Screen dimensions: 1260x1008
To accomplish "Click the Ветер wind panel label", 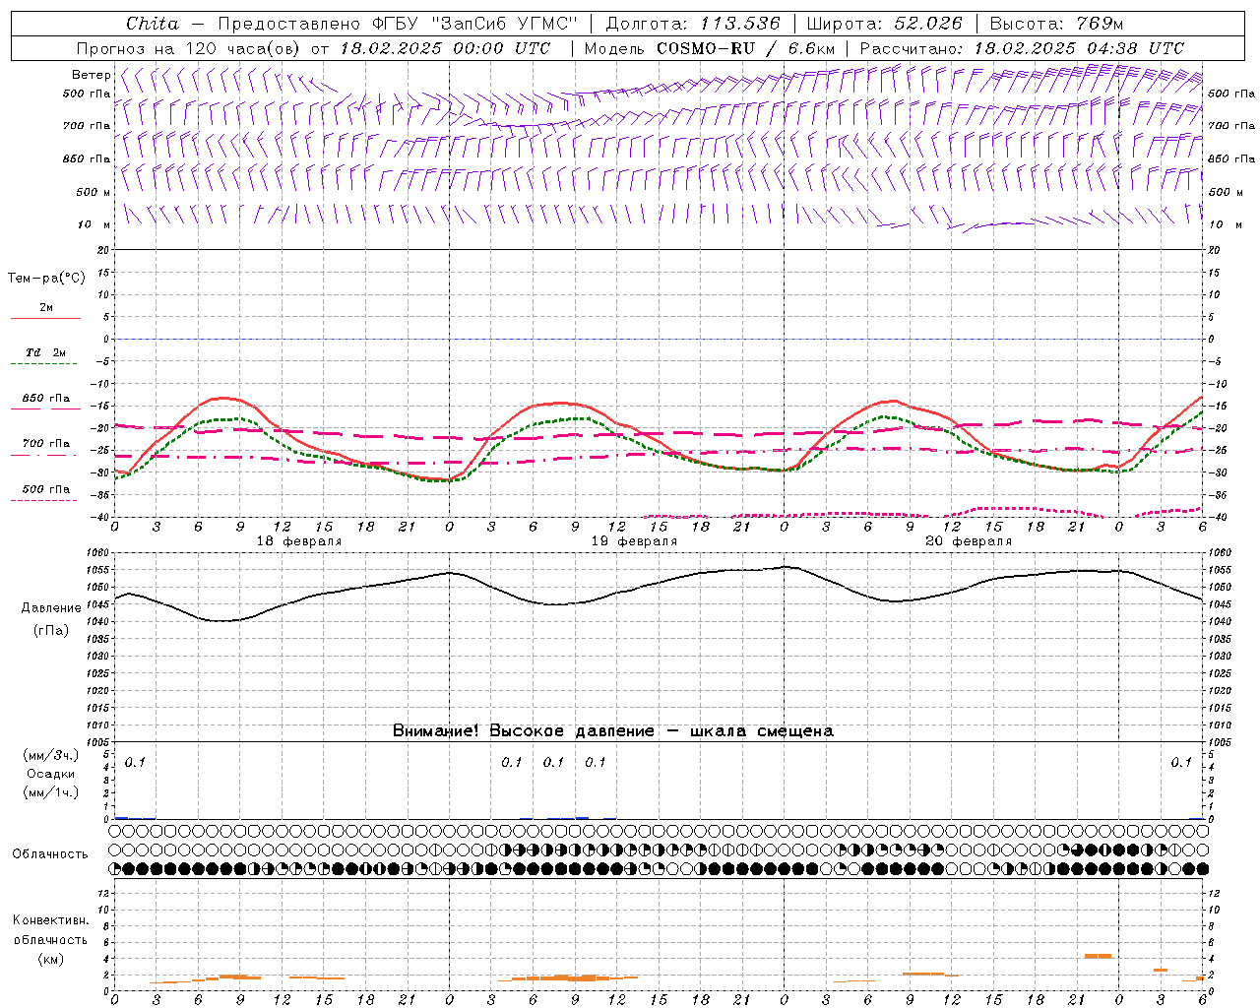I will coord(91,75).
